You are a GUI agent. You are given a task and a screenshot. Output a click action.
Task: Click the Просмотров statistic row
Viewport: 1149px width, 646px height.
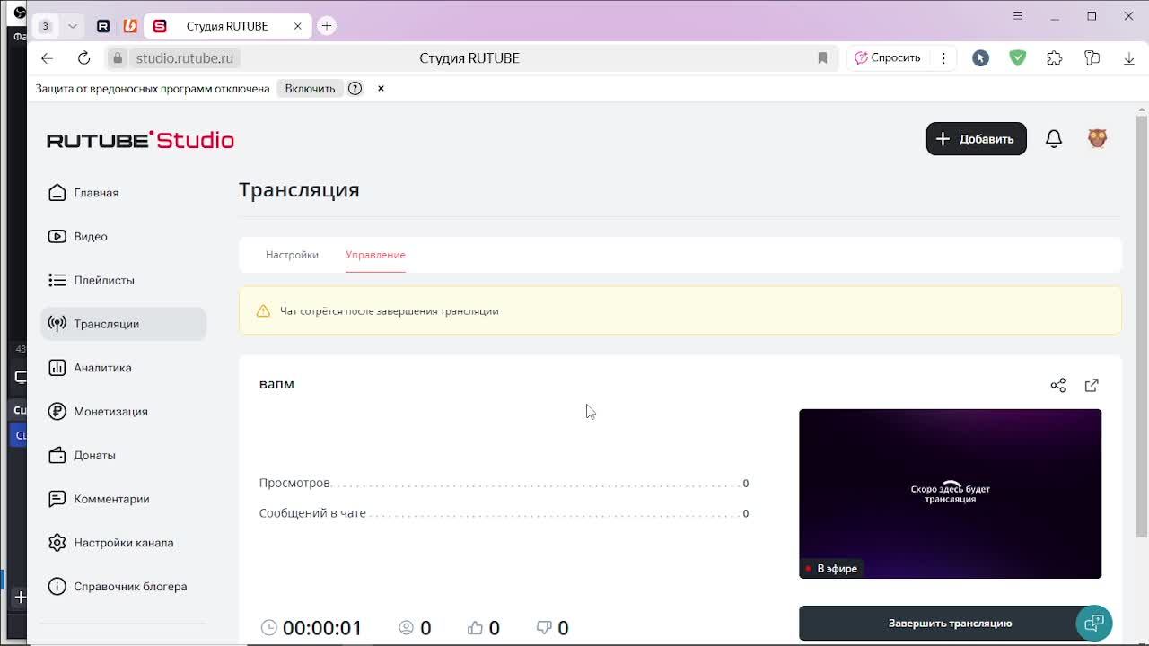pos(504,483)
